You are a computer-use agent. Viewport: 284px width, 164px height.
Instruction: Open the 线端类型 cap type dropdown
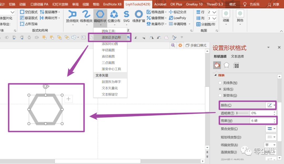tap(270, 145)
